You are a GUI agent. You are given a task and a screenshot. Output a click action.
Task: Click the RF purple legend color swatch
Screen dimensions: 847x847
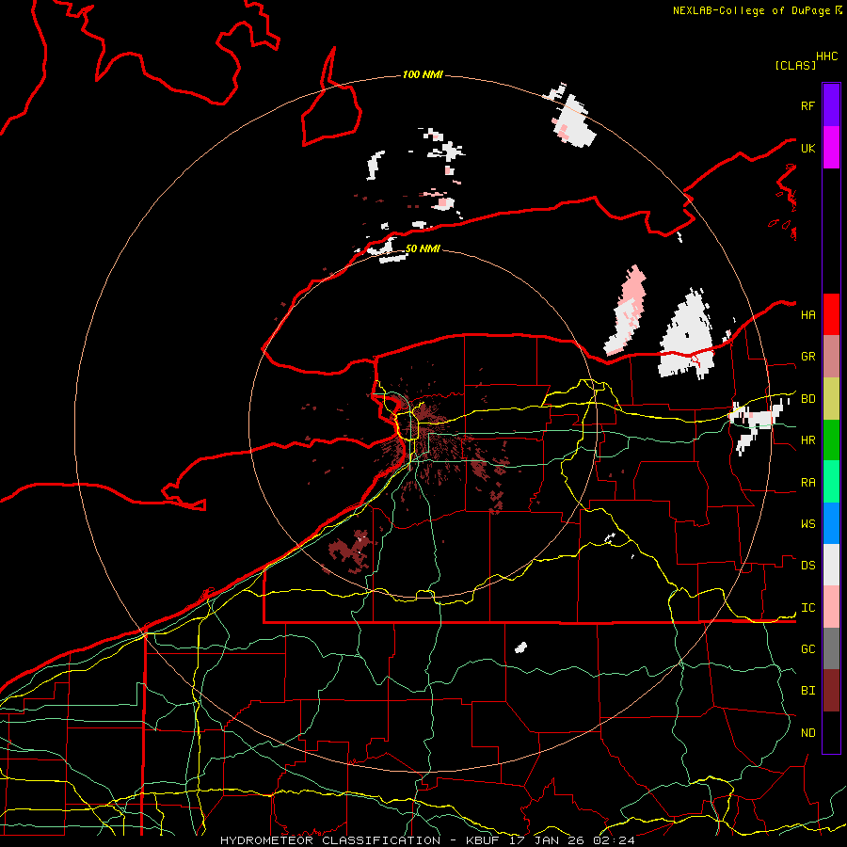point(831,105)
